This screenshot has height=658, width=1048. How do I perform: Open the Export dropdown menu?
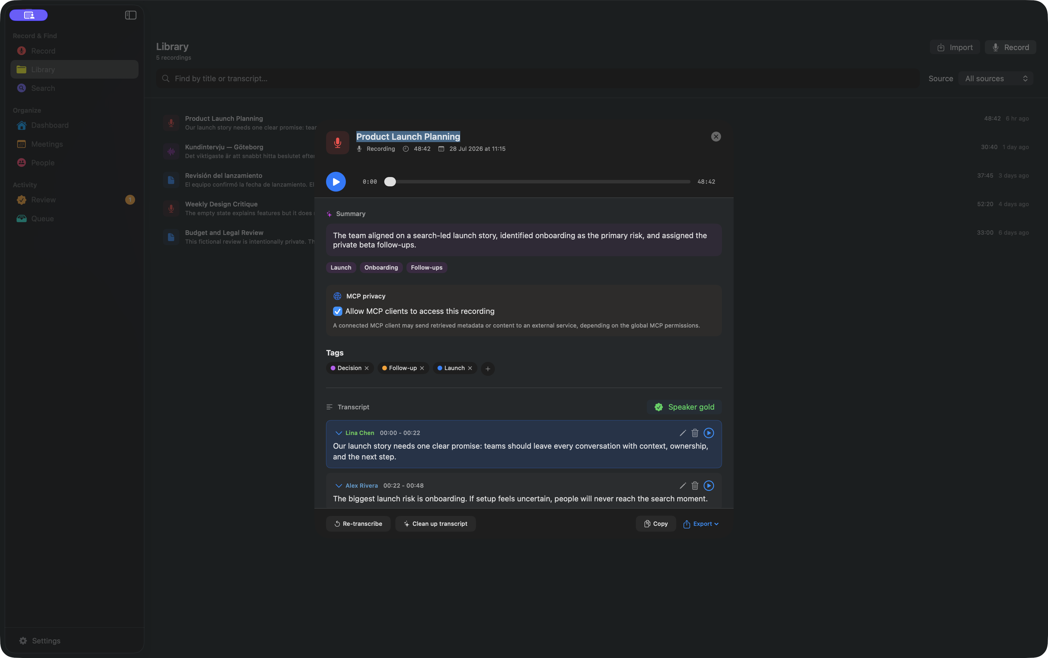(701, 524)
